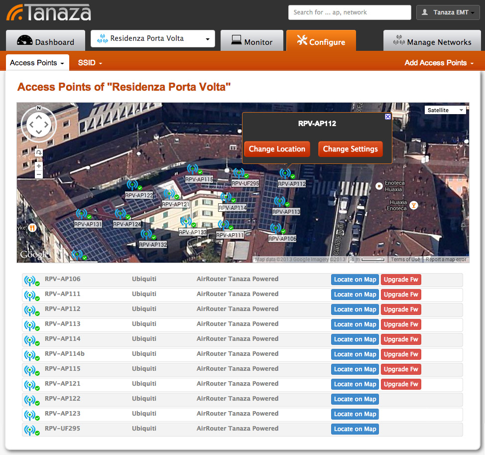
Task: Click the status icon of RPV-AP112 row
Action: 31,311
